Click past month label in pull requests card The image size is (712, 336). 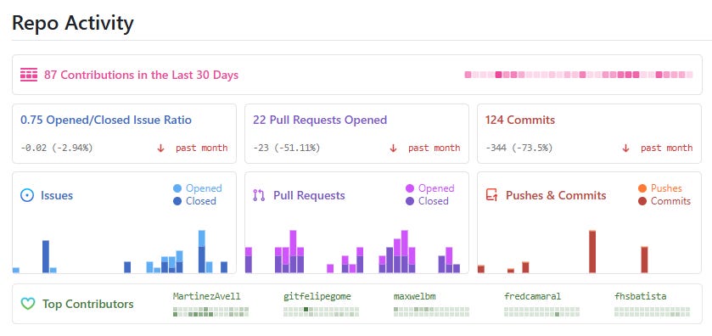coord(434,148)
